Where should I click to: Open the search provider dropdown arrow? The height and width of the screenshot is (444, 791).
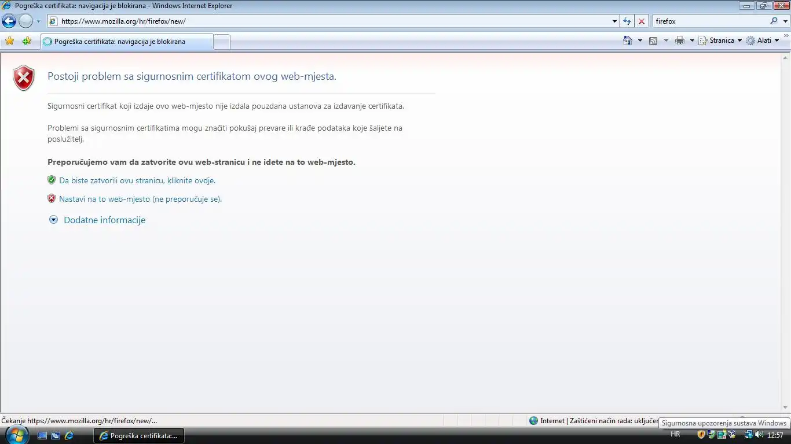(x=785, y=21)
